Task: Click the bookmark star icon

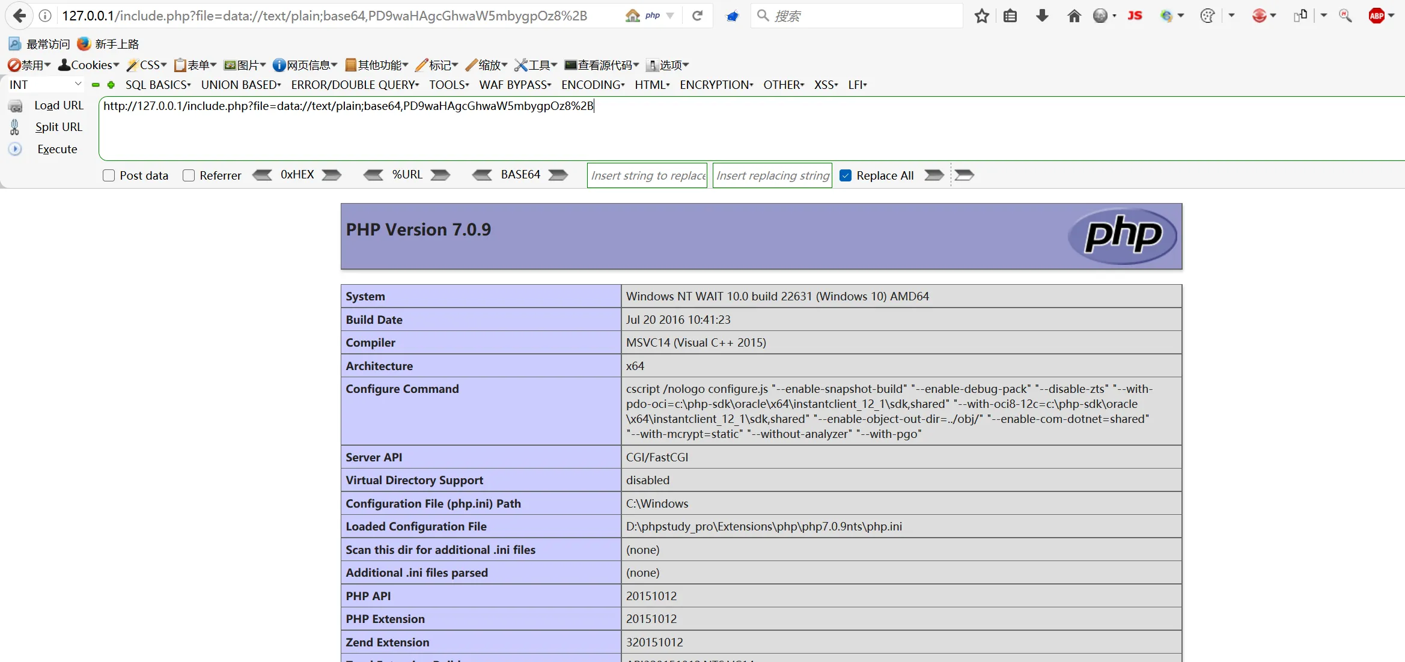Action: 981,16
